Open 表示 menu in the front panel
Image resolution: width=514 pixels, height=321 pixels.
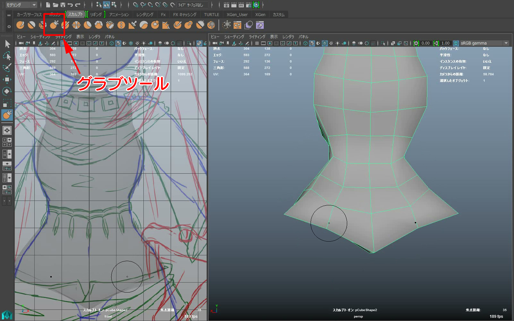tap(80, 37)
